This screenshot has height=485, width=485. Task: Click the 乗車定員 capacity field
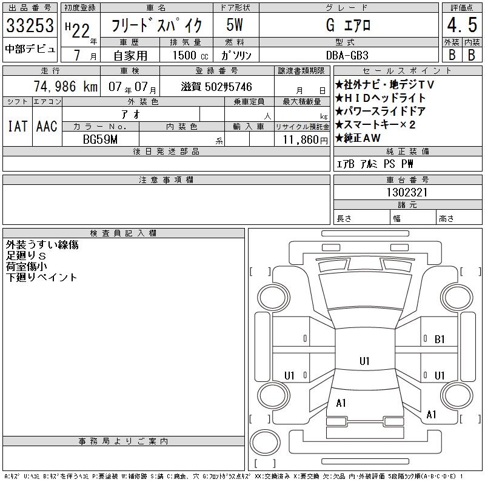(x=249, y=114)
